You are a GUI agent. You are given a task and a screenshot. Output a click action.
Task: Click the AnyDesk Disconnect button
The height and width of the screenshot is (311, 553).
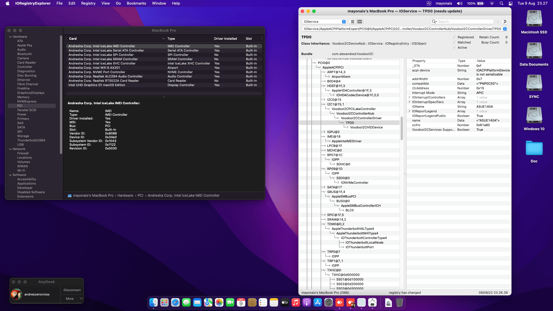pos(72,290)
